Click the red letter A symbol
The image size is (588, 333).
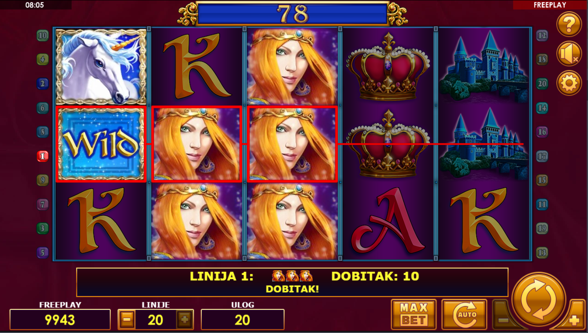pyautogui.click(x=388, y=221)
